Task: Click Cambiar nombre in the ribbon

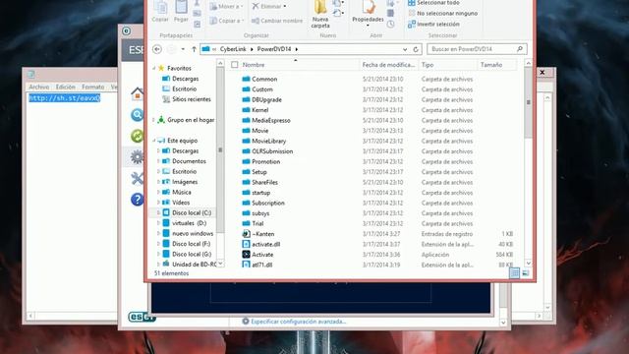Action: (277, 21)
